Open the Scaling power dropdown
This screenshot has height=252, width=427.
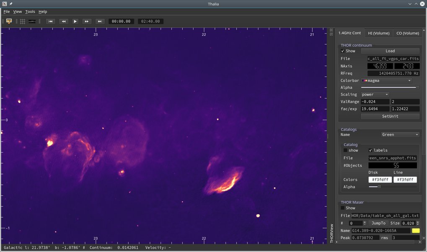(x=375, y=95)
